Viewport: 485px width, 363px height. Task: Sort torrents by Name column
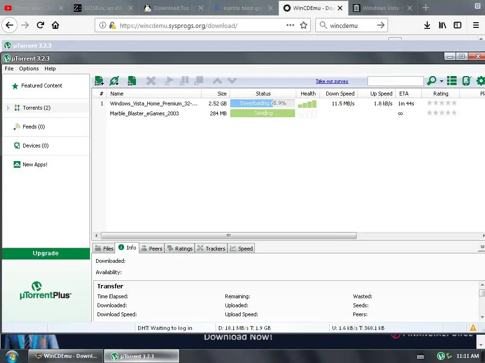coord(154,94)
